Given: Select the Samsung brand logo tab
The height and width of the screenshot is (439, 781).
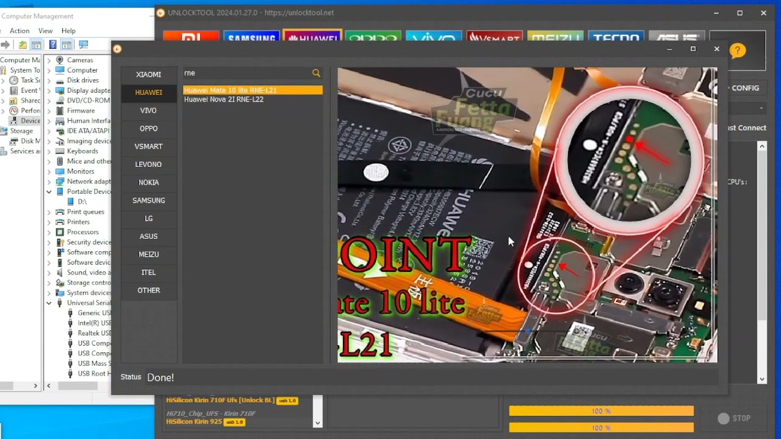Looking at the screenshot, I should pyautogui.click(x=251, y=37).
